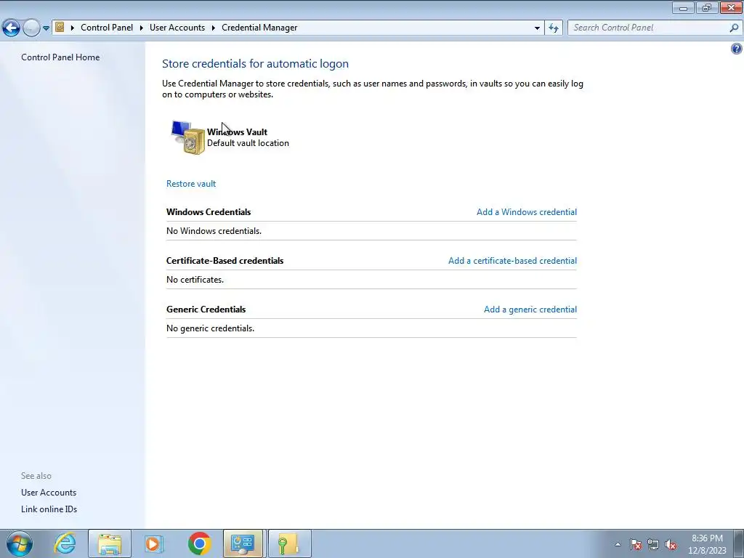Click No generic credentials text
This screenshot has height=558, width=744.
tap(210, 328)
